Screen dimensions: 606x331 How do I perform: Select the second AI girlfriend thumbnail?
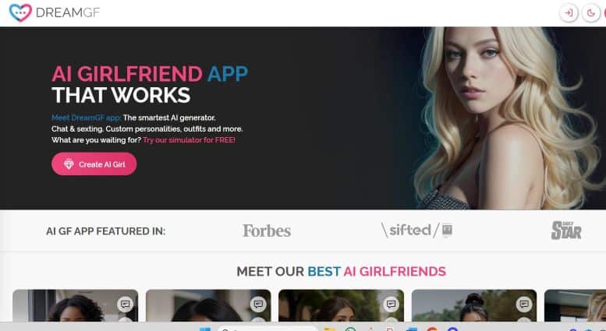[208, 305]
